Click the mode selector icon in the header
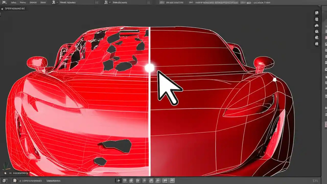The height and width of the screenshot is (184, 327). (x=53, y=2)
